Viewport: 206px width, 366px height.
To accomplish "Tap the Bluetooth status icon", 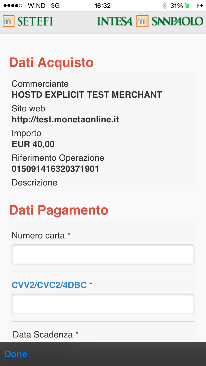I will tap(165, 5).
